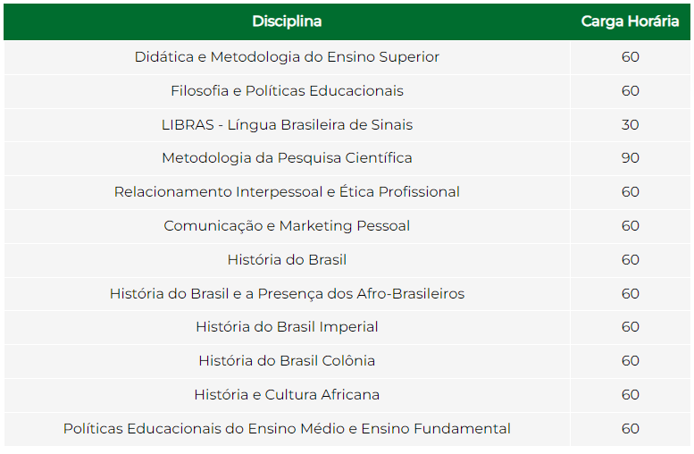Image resolution: width=694 pixels, height=454 pixels.
Task: Click the 60 value beside Didática e Metodologia
Action: (x=630, y=57)
